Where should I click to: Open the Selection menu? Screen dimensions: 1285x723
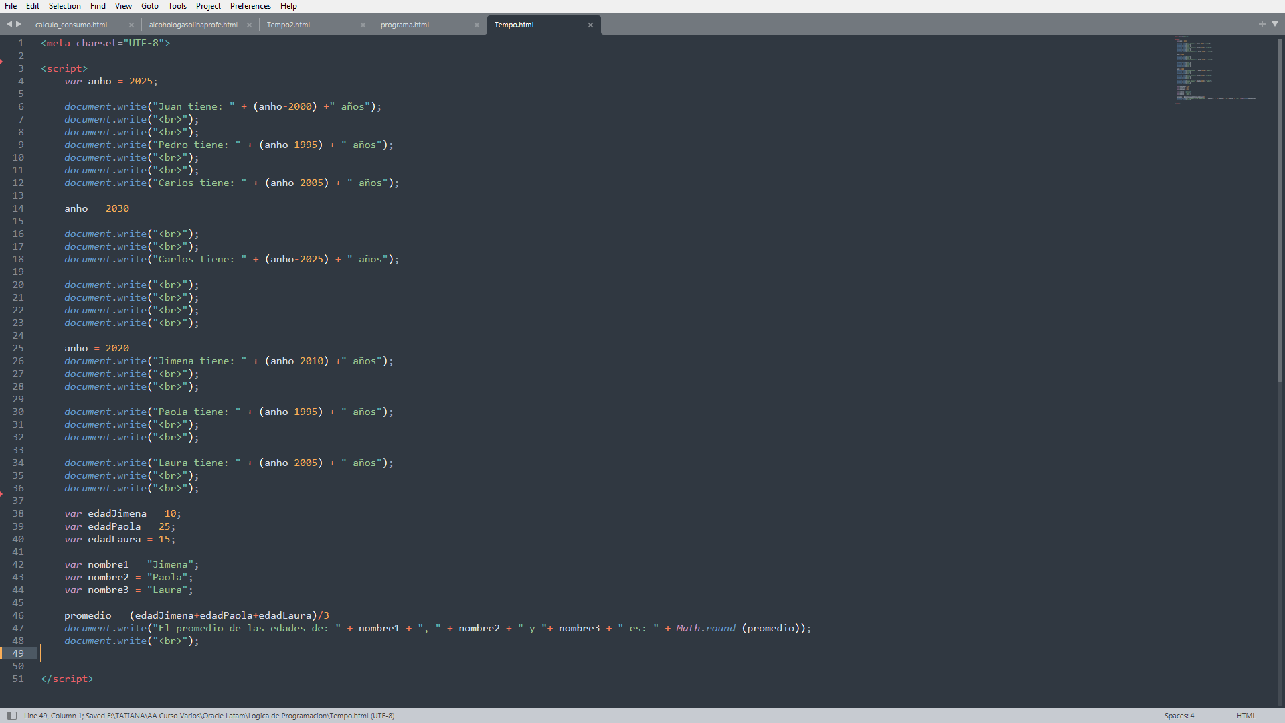pos(64,6)
